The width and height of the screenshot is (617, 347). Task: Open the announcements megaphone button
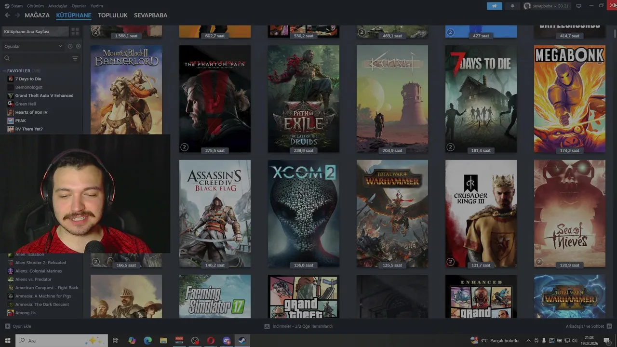494,6
